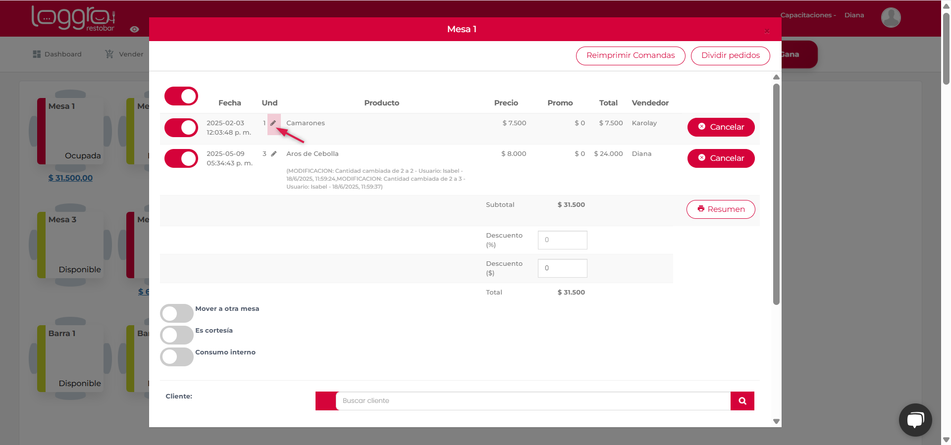
Task: Turn on Consumo interno toggle
Action: tap(177, 357)
